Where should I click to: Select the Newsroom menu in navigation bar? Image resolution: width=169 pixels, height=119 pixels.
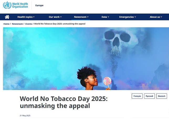click(x=81, y=17)
